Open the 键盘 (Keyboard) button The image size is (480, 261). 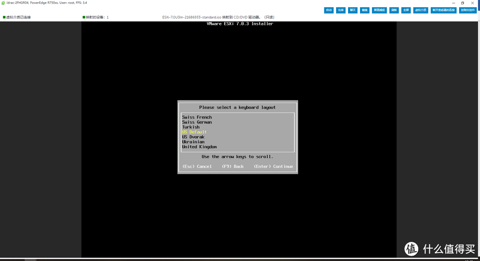(x=364, y=10)
